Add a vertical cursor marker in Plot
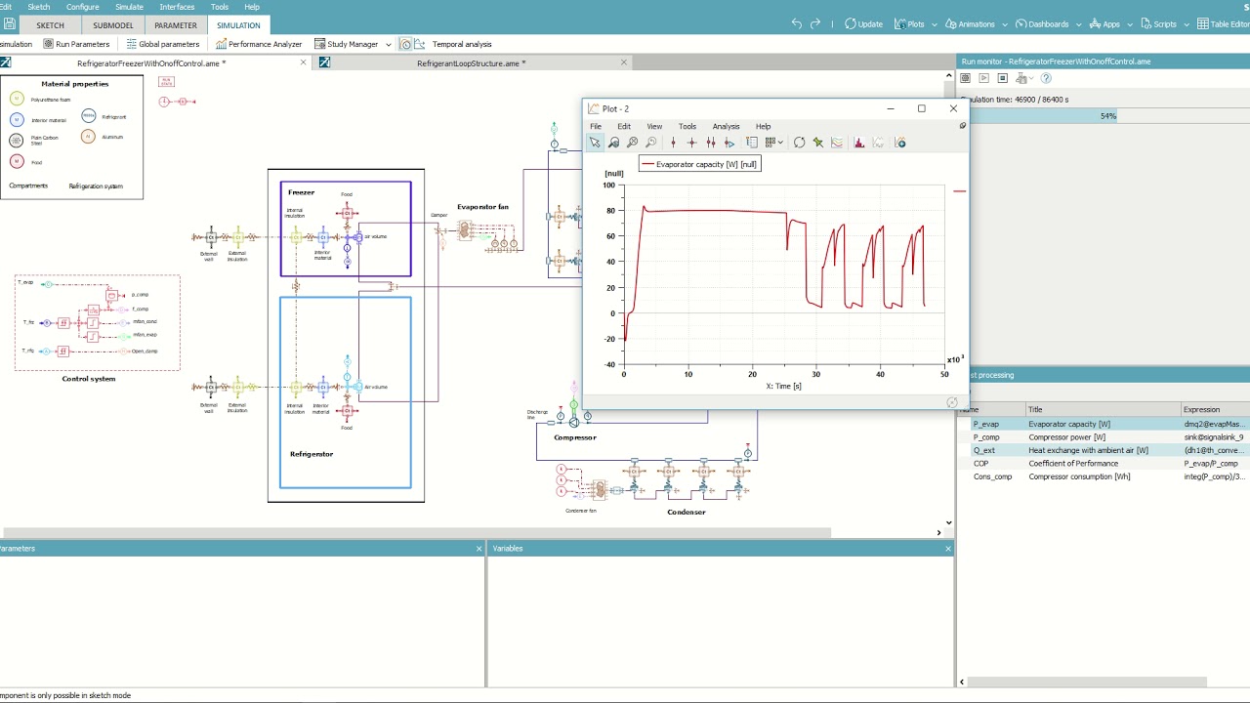The image size is (1250, 703). point(673,143)
